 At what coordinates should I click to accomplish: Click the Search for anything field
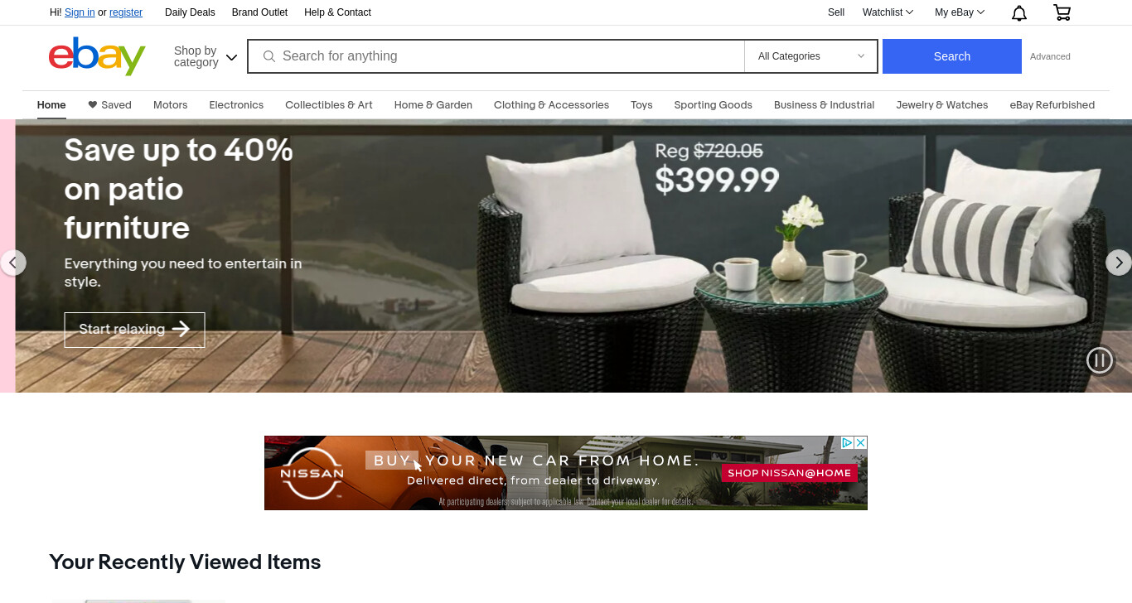pyautogui.click(x=496, y=56)
